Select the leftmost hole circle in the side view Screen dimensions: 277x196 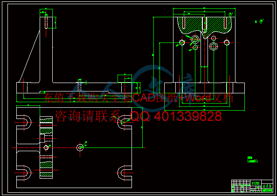pyautogui.click(x=182, y=42)
